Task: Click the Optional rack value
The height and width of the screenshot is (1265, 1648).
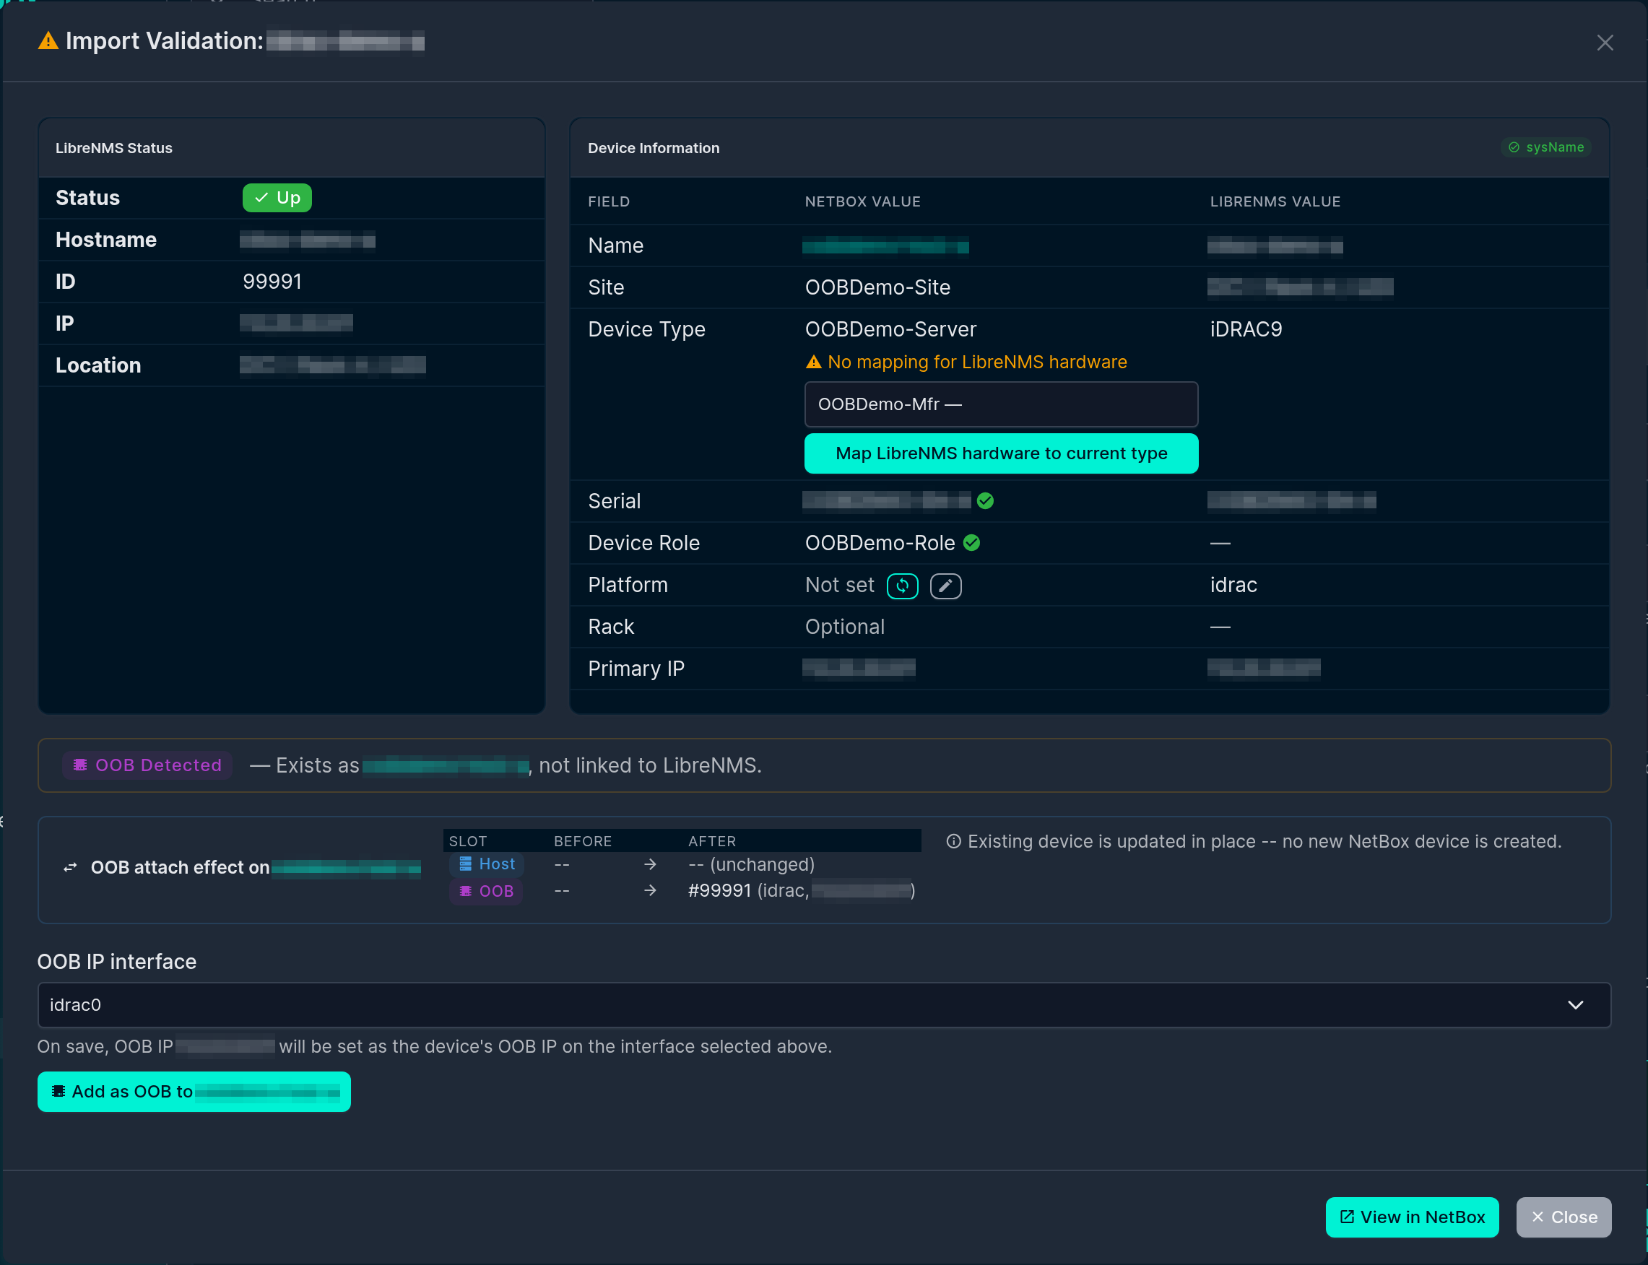Action: coord(844,627)
